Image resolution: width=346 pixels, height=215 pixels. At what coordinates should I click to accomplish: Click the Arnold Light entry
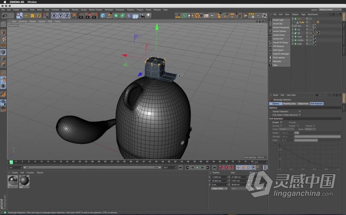click(x=278, y=20)
